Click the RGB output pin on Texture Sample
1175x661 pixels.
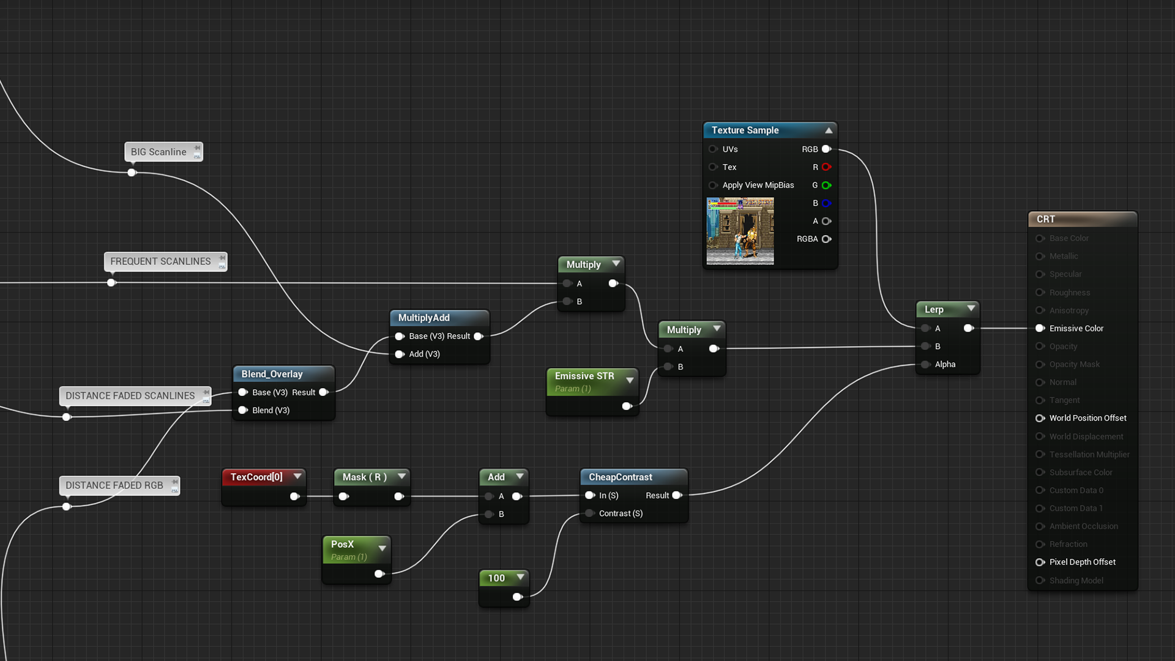coord(826,149)
